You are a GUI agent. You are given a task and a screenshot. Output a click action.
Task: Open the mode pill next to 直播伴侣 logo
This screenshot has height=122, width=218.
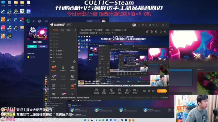(69, 25)
